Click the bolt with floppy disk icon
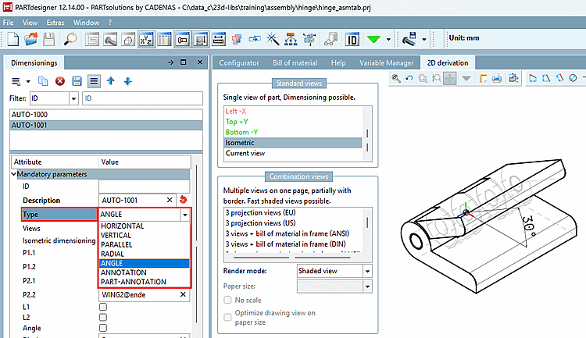 [409, 39]
